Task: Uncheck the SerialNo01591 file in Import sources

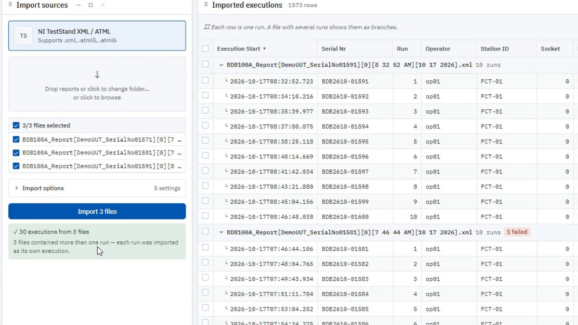Action: 16,166
